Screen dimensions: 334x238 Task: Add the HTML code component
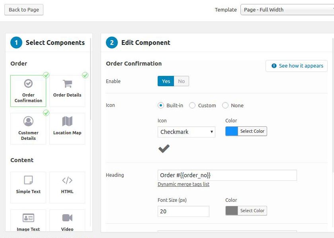click(x=67, y=188)
